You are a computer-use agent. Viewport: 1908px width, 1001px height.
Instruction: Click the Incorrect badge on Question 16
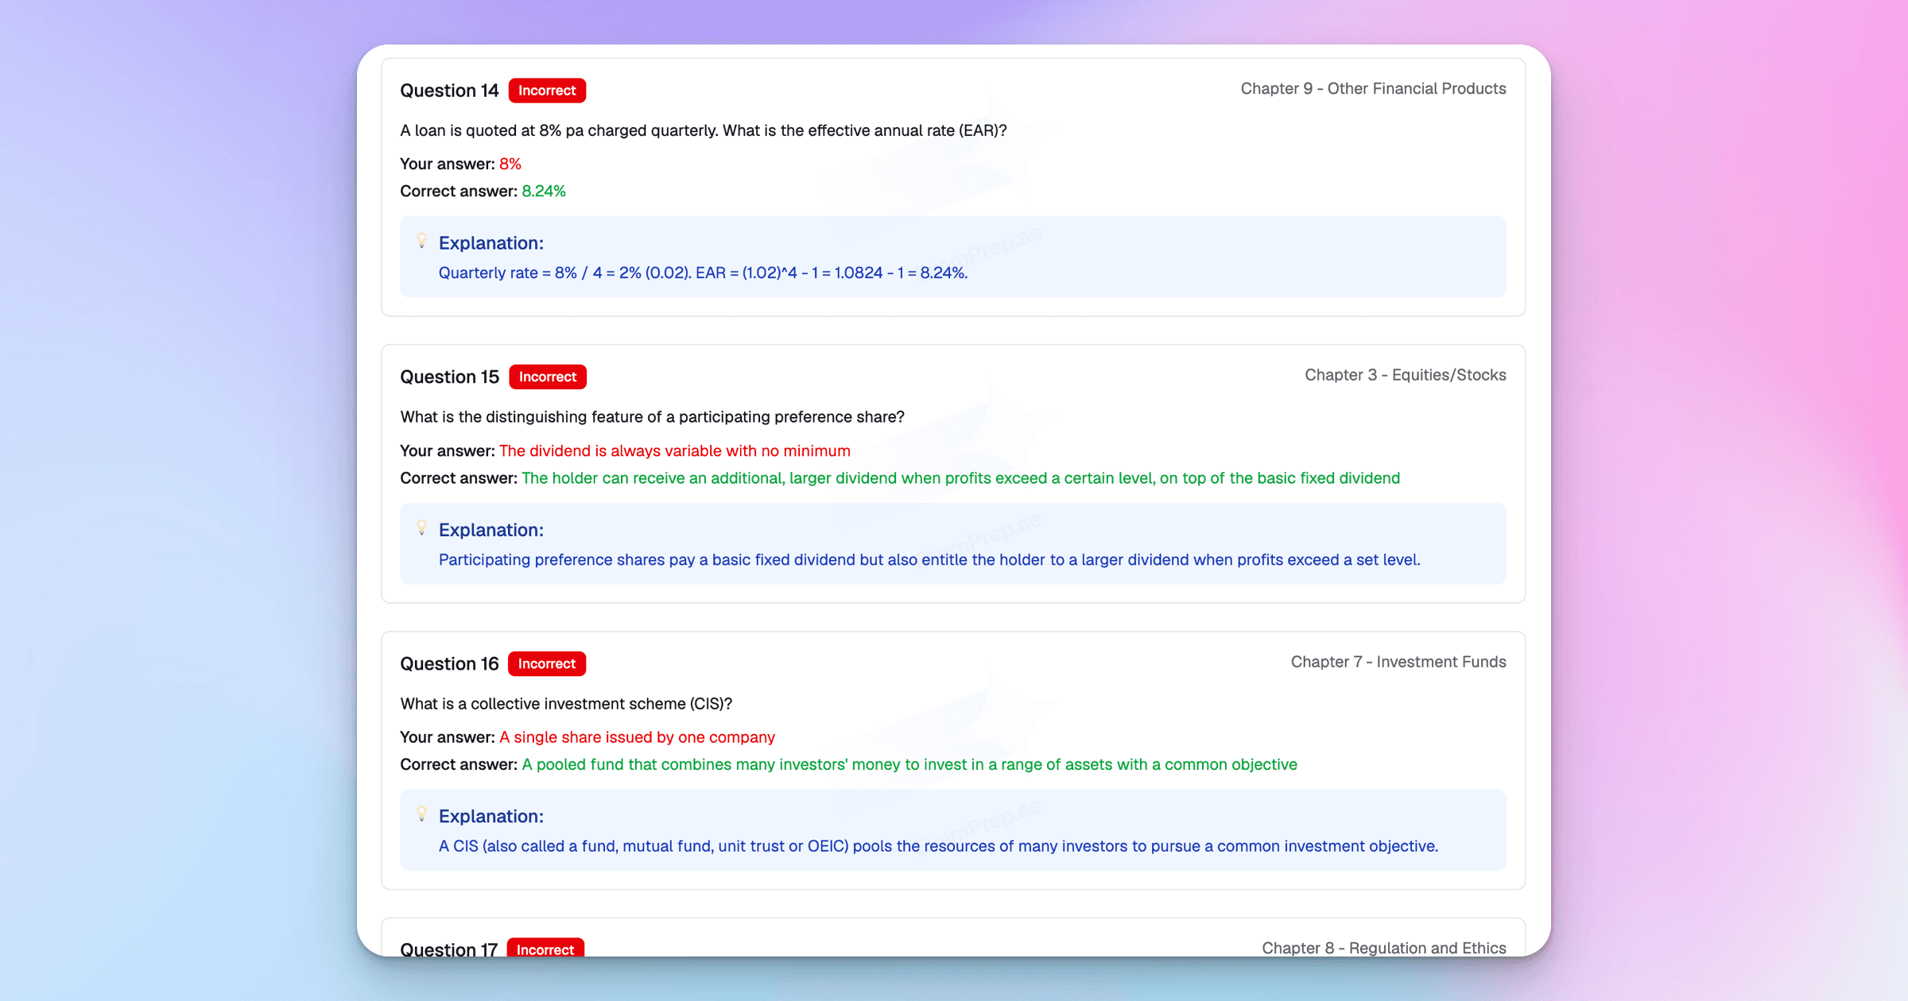pyautogui.click(x=547, y=664)
